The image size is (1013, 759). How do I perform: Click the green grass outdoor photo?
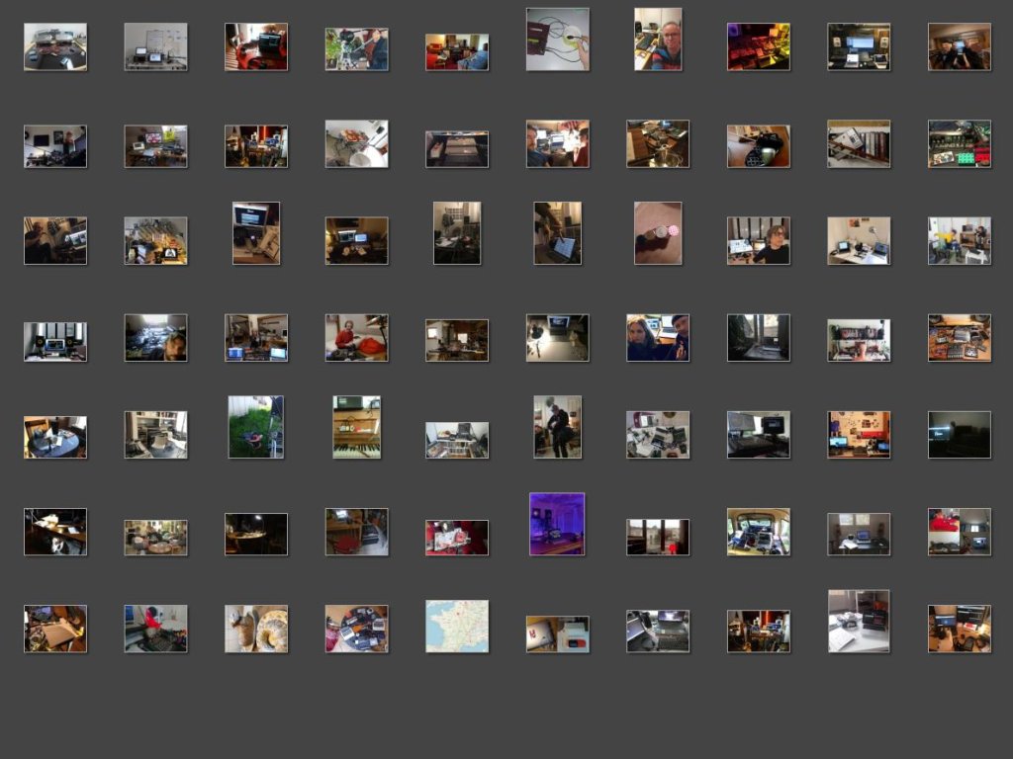tap(255, 427)
